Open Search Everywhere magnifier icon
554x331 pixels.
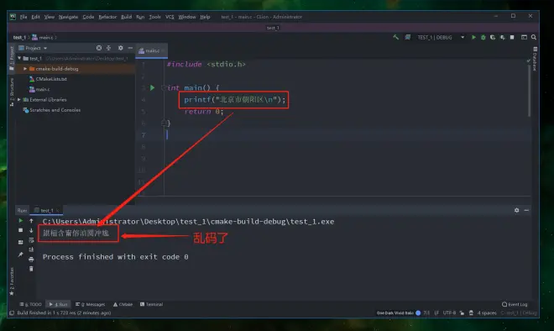point(534,37)
